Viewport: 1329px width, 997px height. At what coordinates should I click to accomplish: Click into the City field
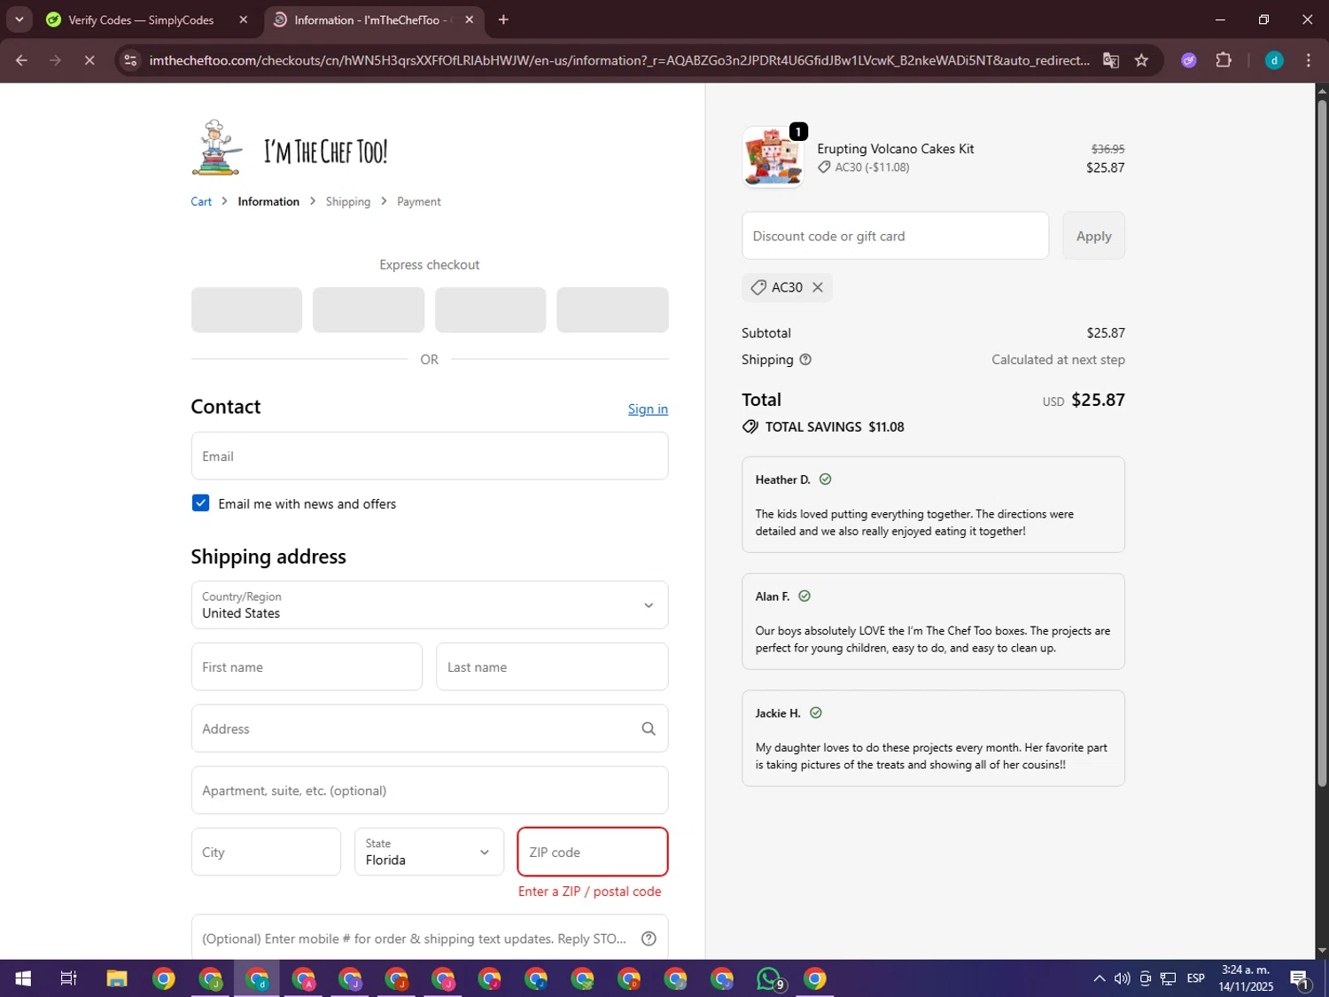coord(266,852)
